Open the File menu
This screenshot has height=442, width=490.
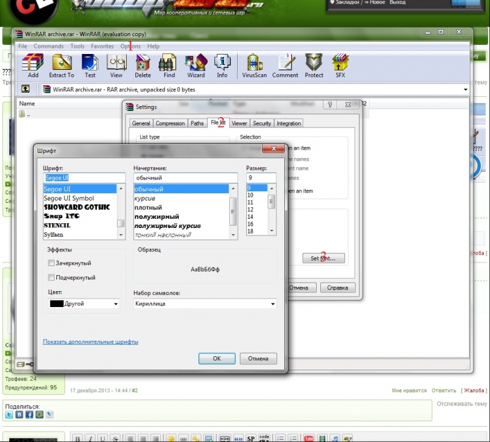click(23, 46)
